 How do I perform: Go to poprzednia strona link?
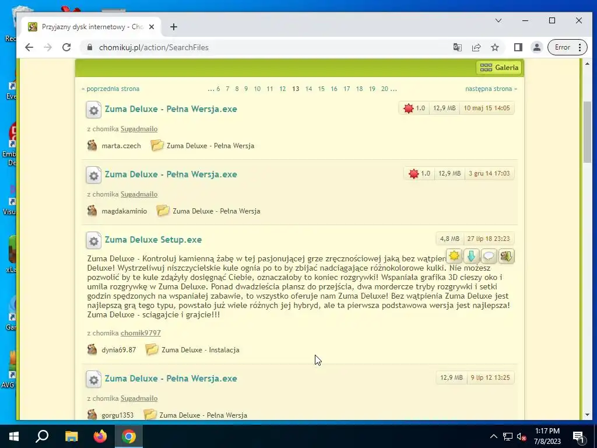tap(113, 89)
